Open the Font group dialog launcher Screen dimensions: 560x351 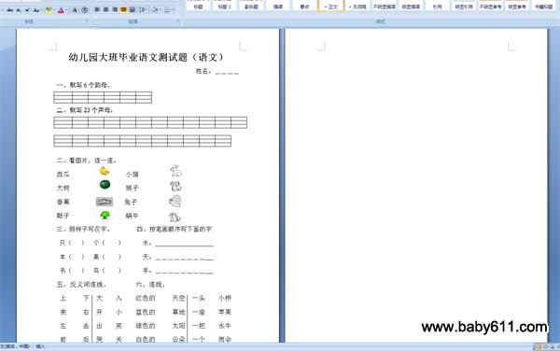click(x=87, y=21)
